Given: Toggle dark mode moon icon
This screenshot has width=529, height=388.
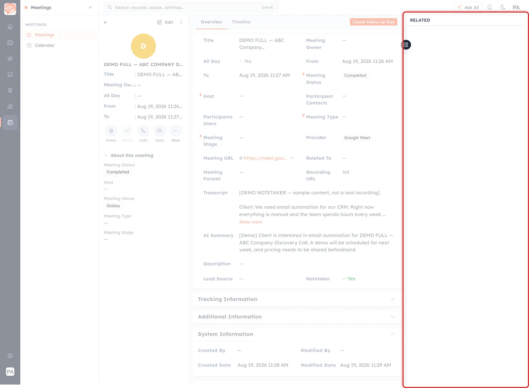Looking at the screenshot, I should 503,7.
